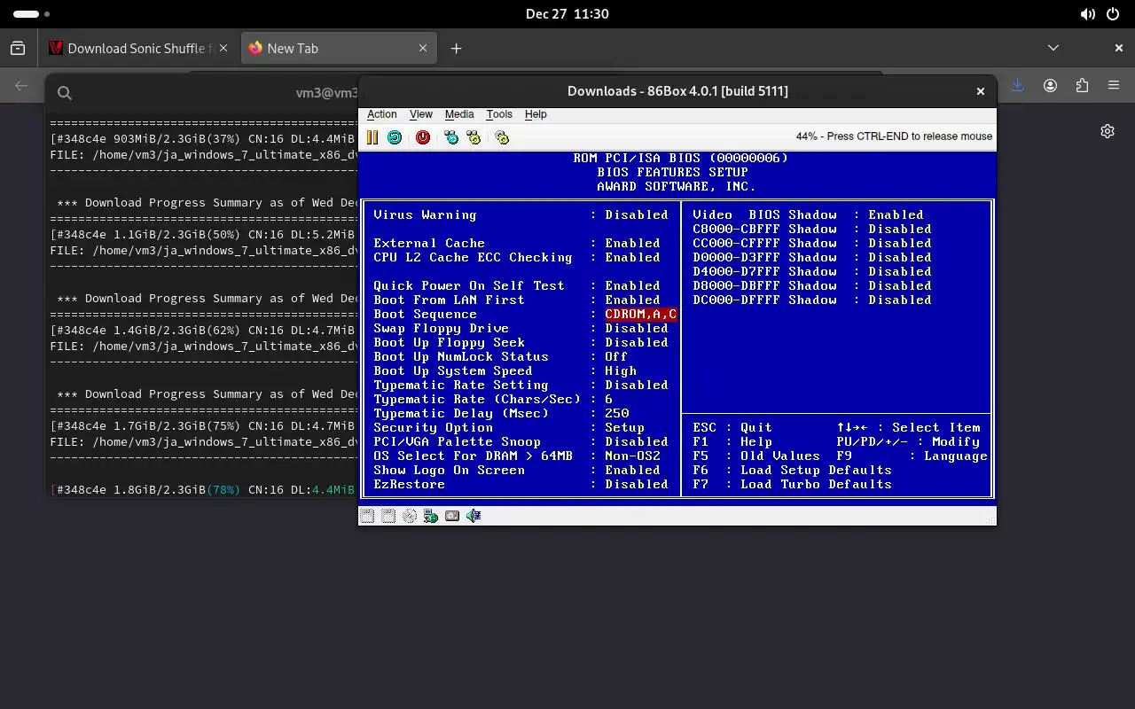Send Ctrl+Alt+Del via toolbar icon
This screenshot has width=1135, height=709.
point(451,137)
